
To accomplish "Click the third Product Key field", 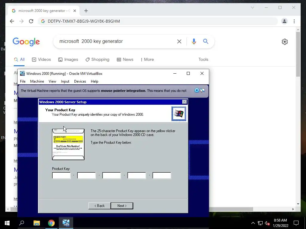I will tap(112, 175).
